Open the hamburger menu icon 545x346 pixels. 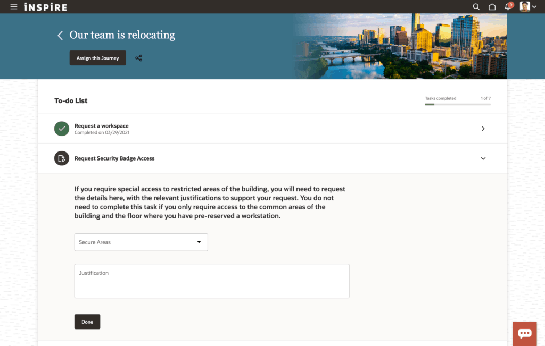pyautogui.click(x=13, y=6)
